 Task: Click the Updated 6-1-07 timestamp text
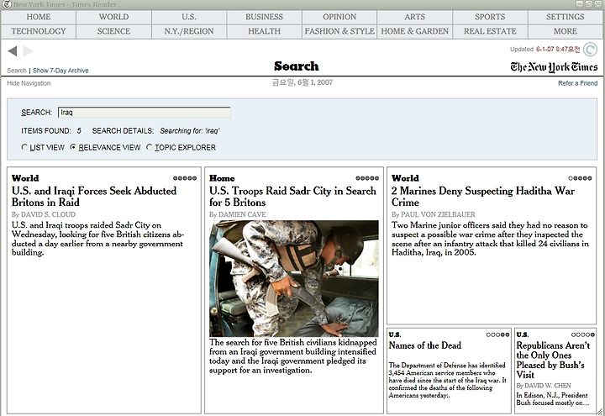point(544,50)
